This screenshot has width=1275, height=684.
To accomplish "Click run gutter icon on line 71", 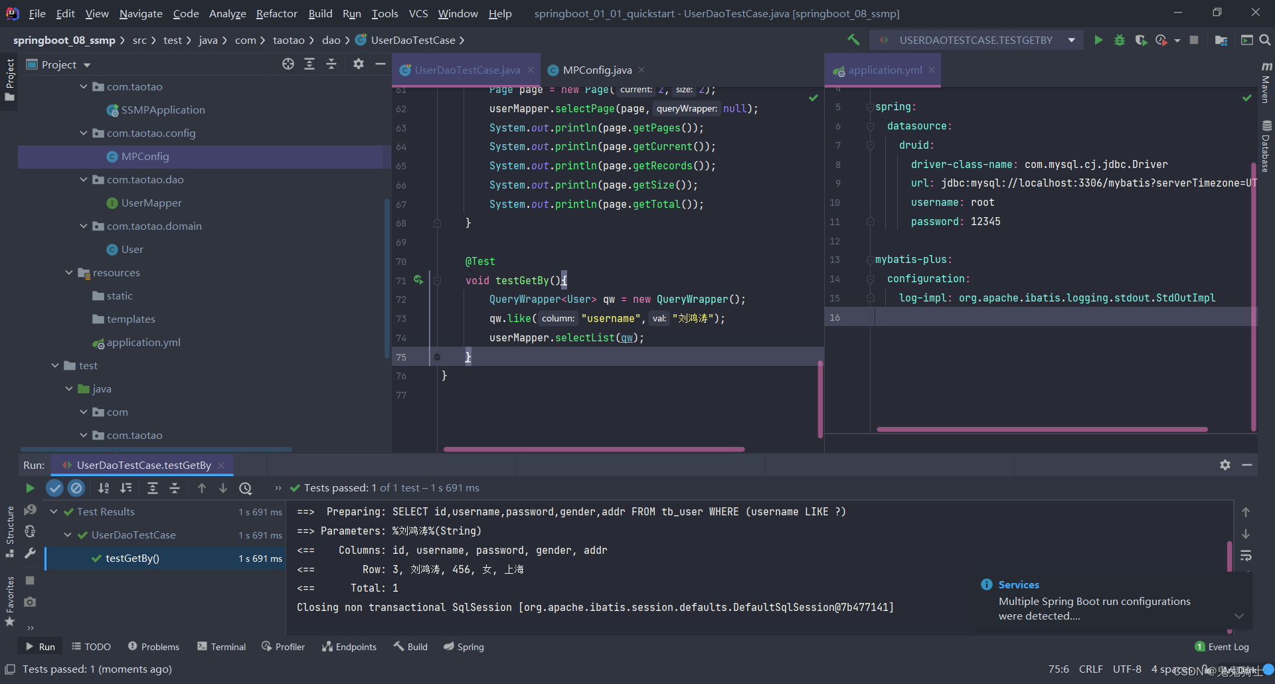I will 418,280.
